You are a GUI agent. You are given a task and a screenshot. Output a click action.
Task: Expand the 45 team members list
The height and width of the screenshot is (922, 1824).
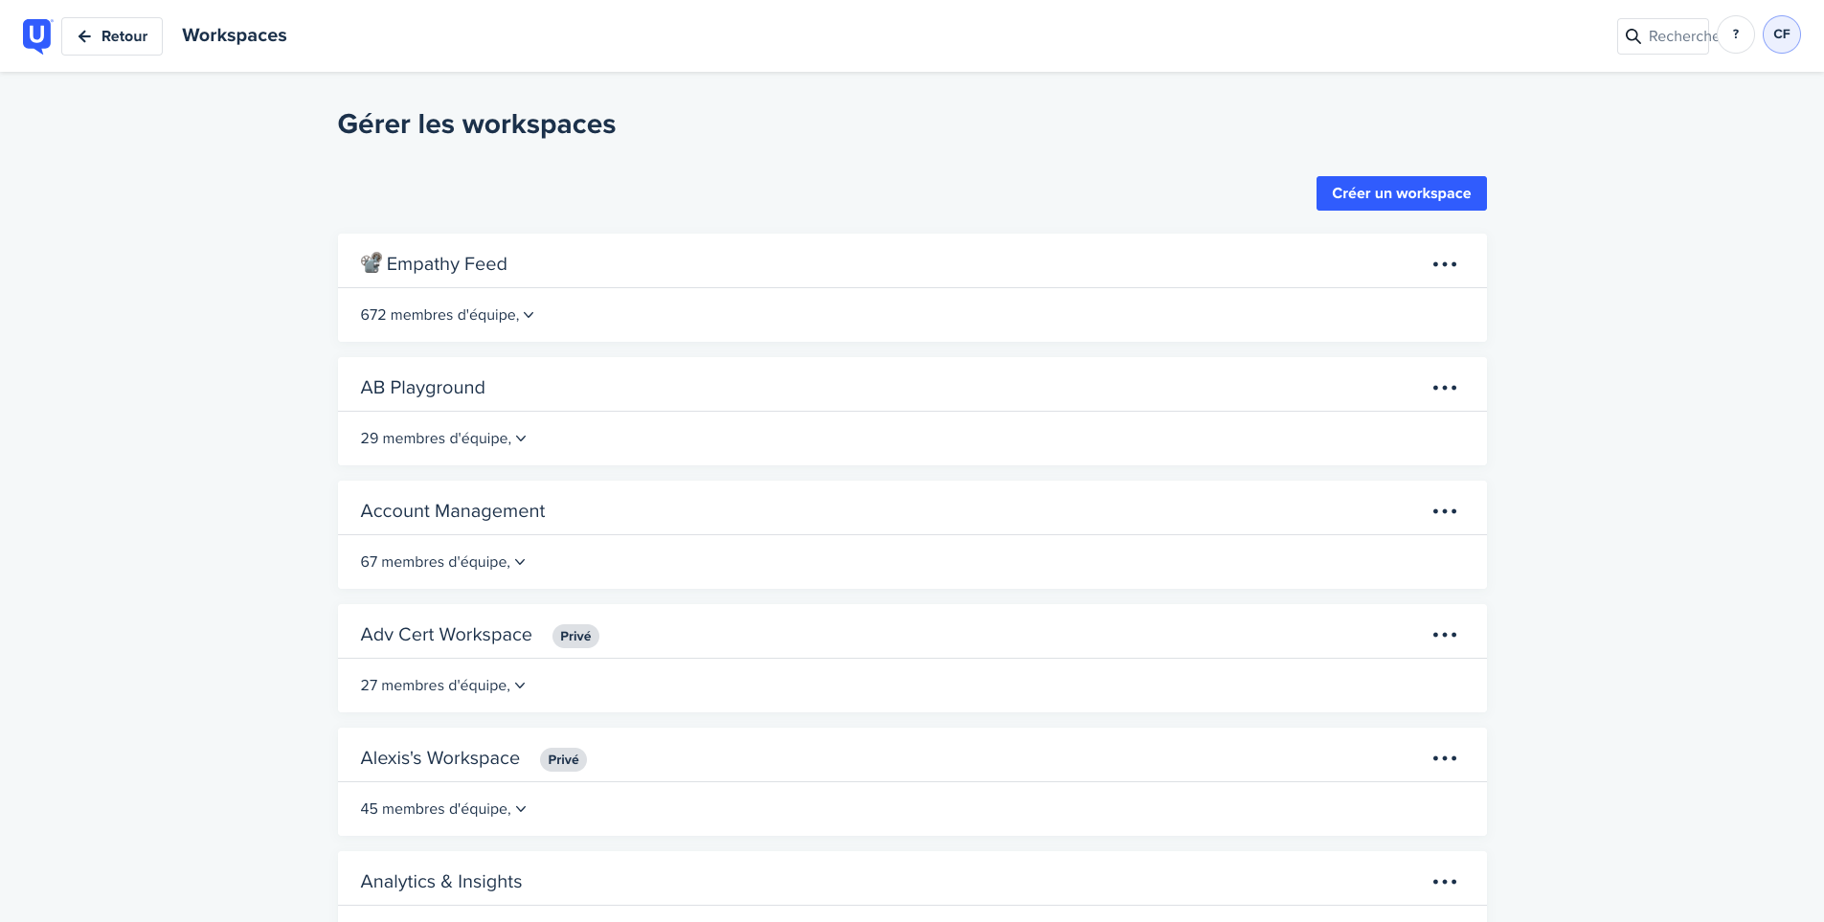[520, 808]
